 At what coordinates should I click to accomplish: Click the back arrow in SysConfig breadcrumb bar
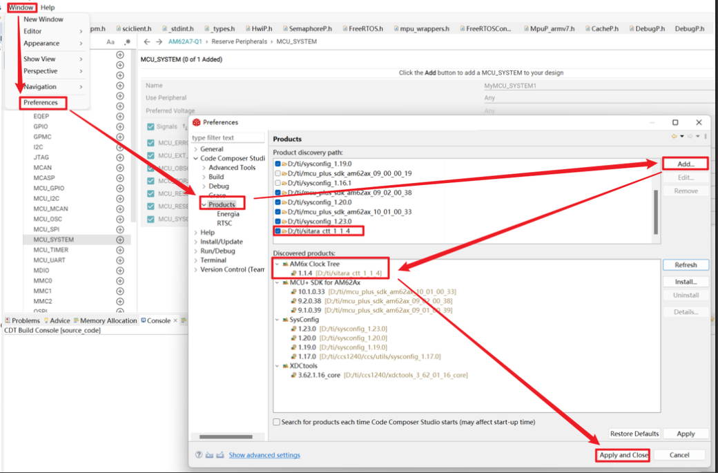click(146, 41)
